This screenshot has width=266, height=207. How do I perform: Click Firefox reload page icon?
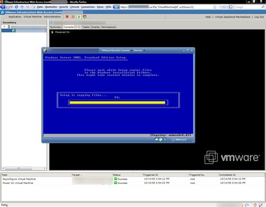[x=16, y=7]
